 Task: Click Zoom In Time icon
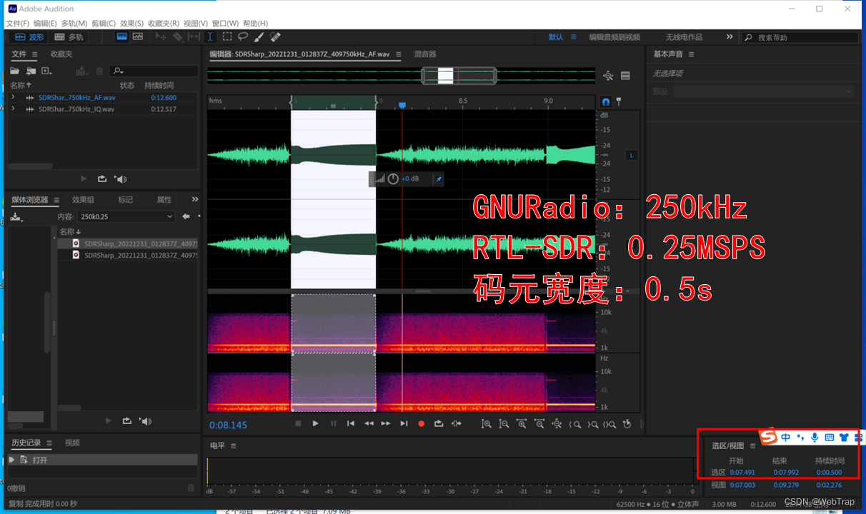[x=522, y=424]
